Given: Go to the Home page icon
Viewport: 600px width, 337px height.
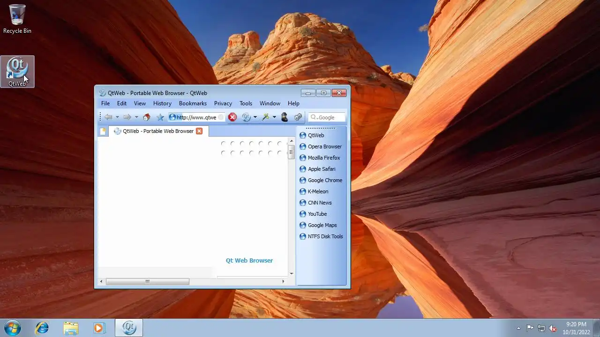Looking at the screenshot, I should click(x=147, y=117).
